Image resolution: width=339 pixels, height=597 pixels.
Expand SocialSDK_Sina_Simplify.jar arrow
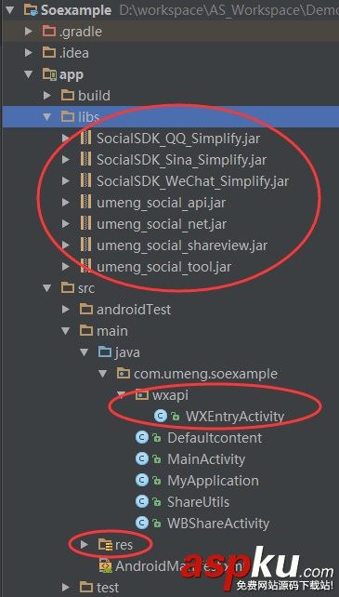[x=66, y=160]
